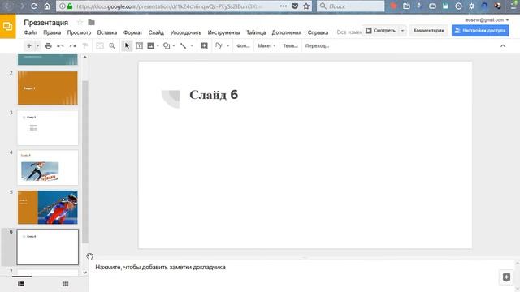Open the Формат menu
This screenshot has width=520, height=292.
(x=132, y=32)
